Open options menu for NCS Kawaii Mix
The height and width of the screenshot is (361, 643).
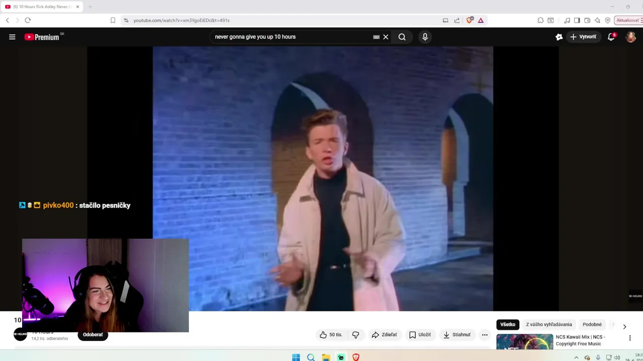point(630,338)
